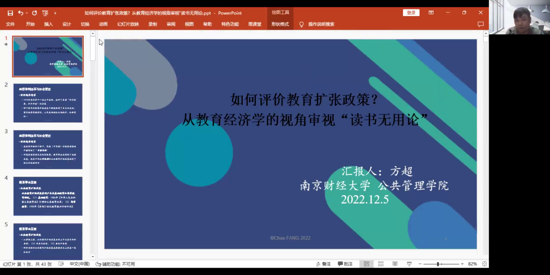Save the presentation using the quick access icon

(x=10, y=13)
